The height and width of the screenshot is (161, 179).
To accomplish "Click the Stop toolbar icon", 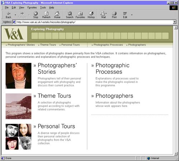I will tap(35, 14).
